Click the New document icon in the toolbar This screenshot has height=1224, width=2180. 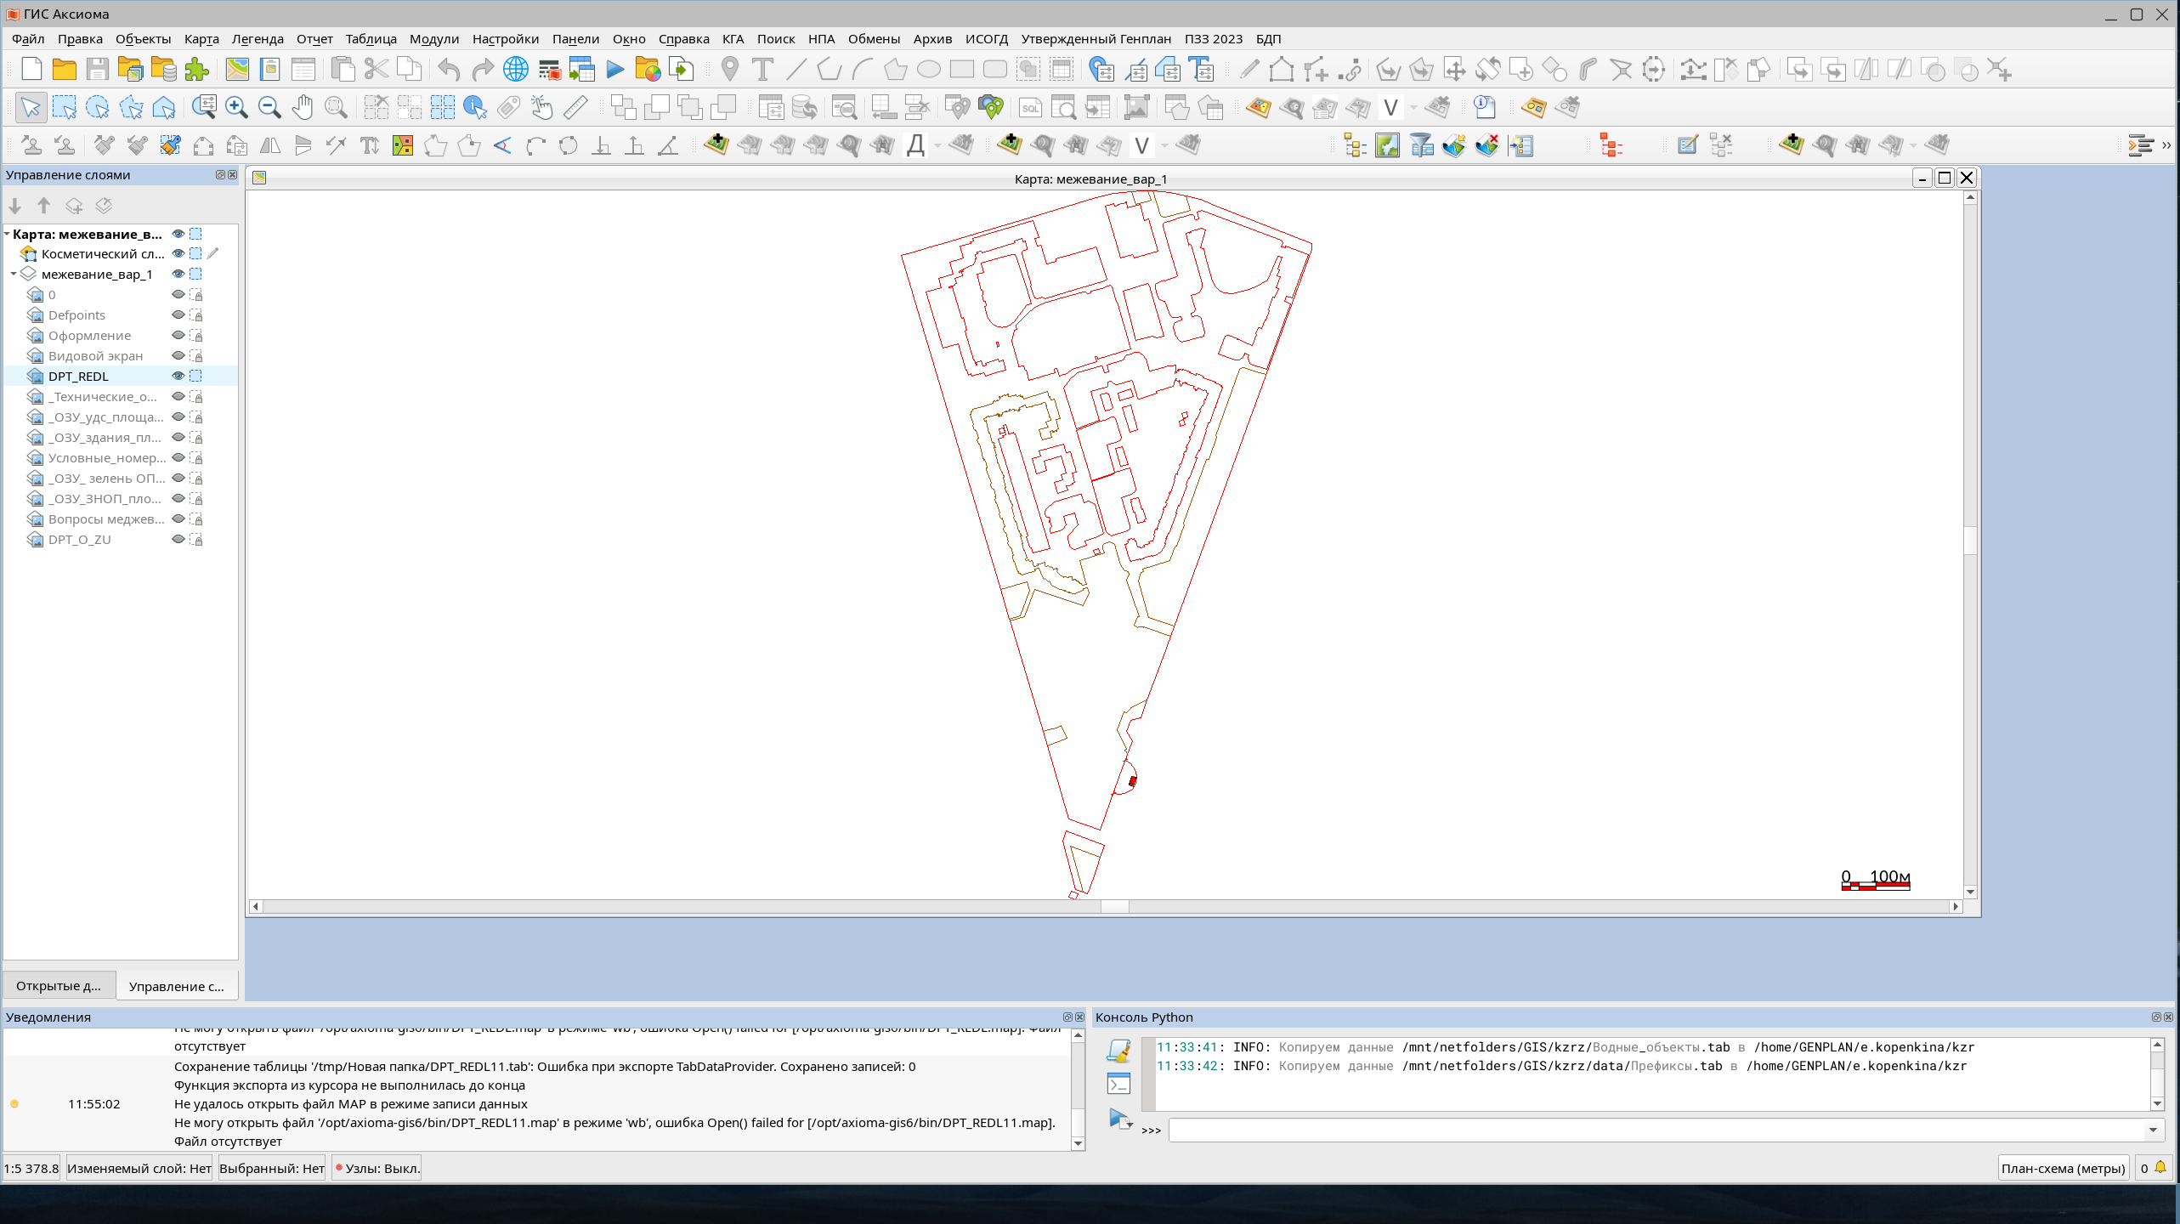pyautogui.click(x=31, y=70)
